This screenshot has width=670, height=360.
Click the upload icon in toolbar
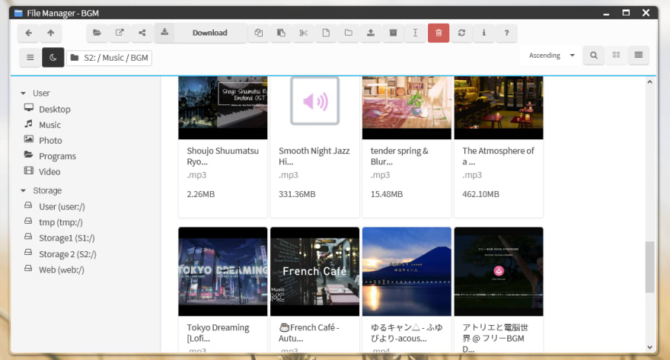[371, 33]
